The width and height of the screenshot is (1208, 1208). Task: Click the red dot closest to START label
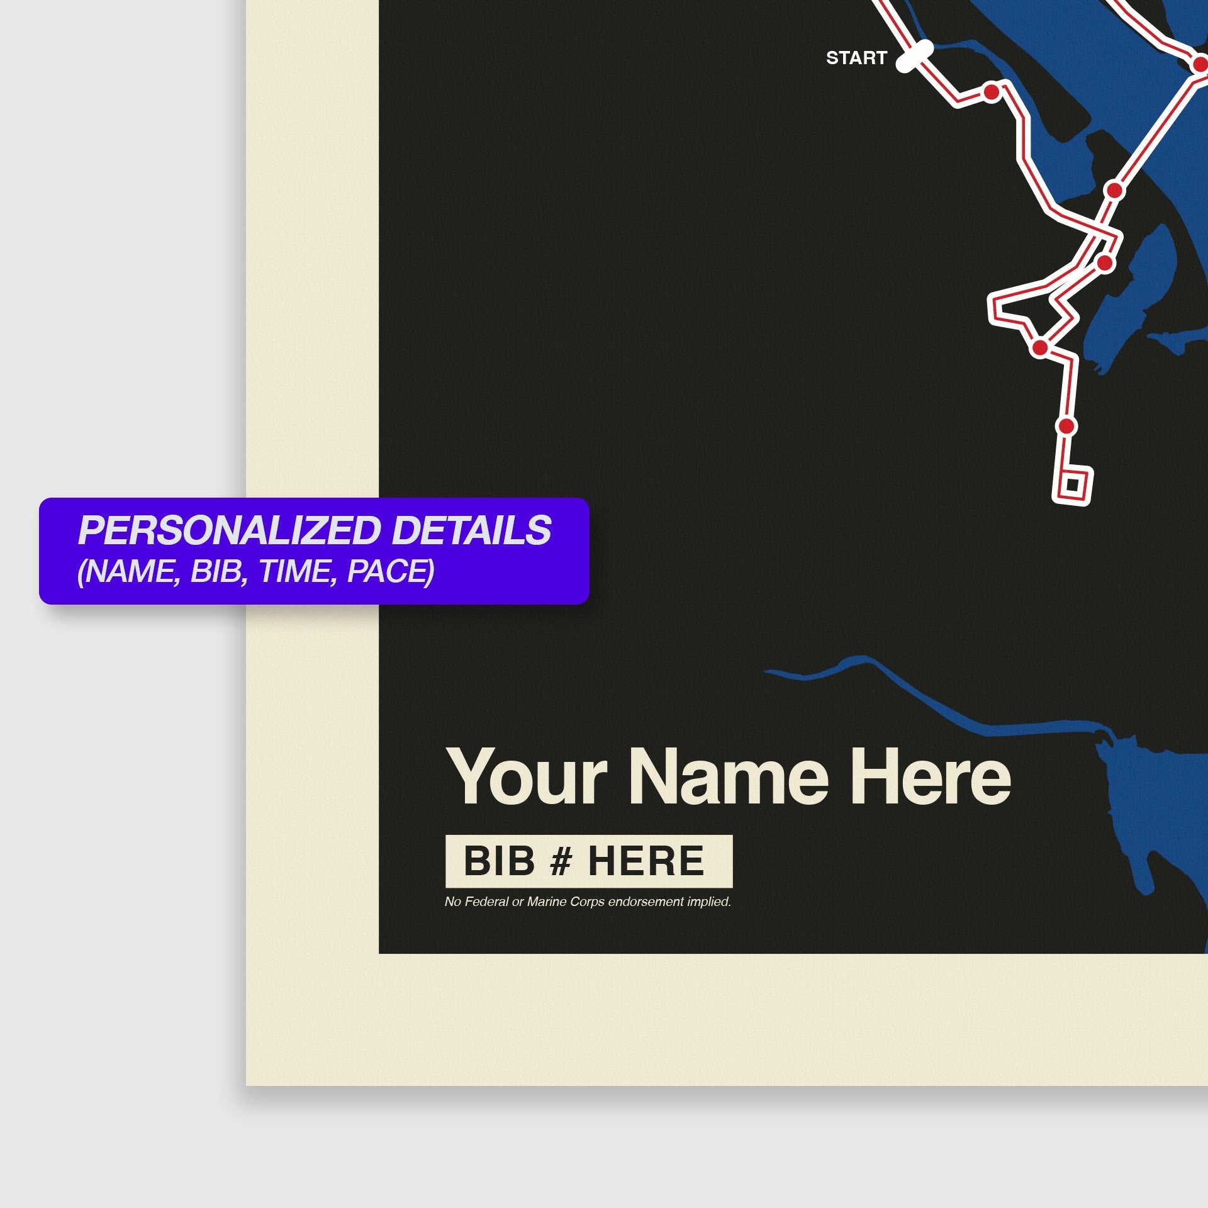click(x=992, y=92)
